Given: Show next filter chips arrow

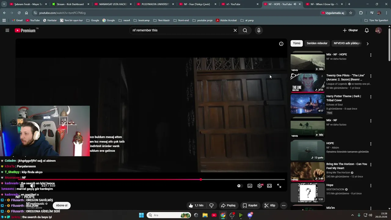Looking at the screenshot, I should pos(367,44).
